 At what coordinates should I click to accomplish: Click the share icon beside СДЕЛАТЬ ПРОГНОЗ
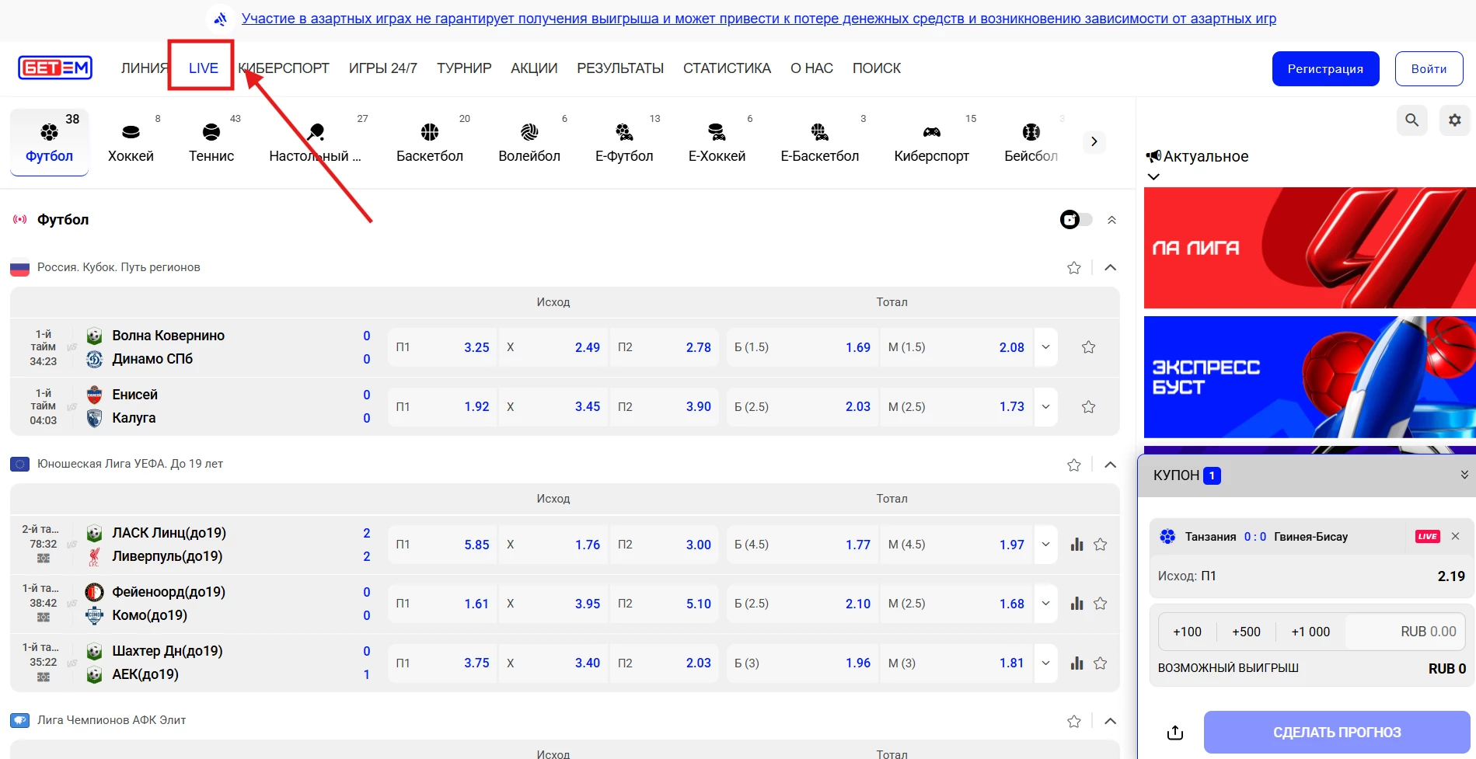pyautogui.click(x=1175, y=733)
